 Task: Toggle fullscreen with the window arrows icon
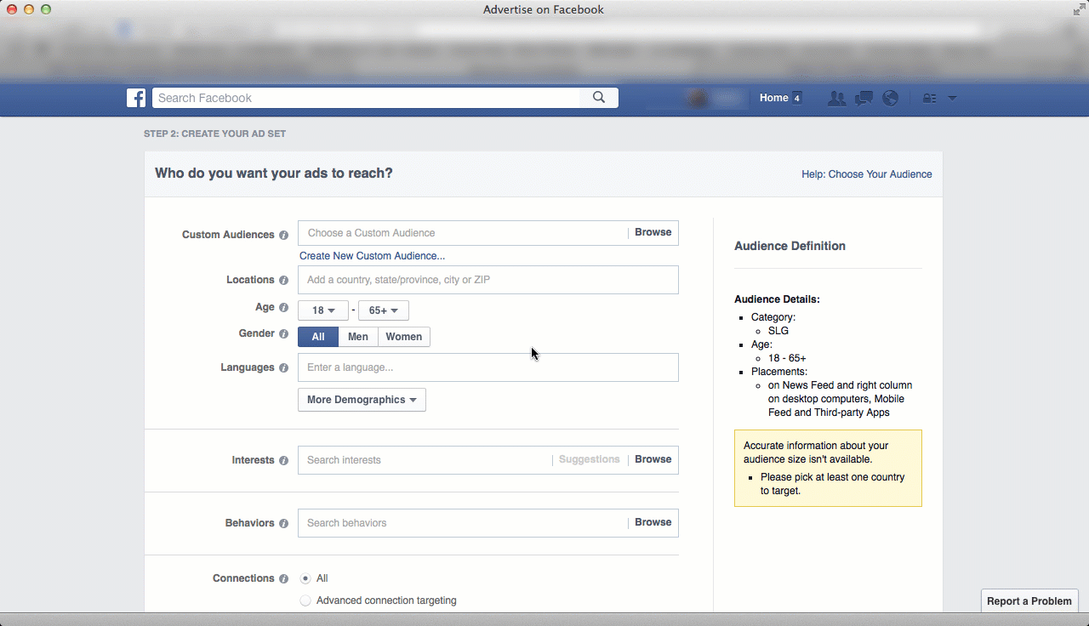click(1078, 9)
